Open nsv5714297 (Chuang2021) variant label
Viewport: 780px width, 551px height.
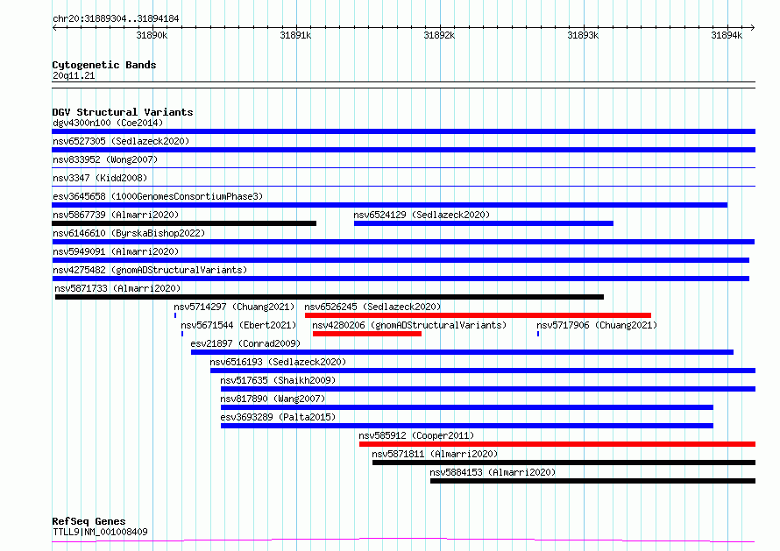click(x=234, y=307)
